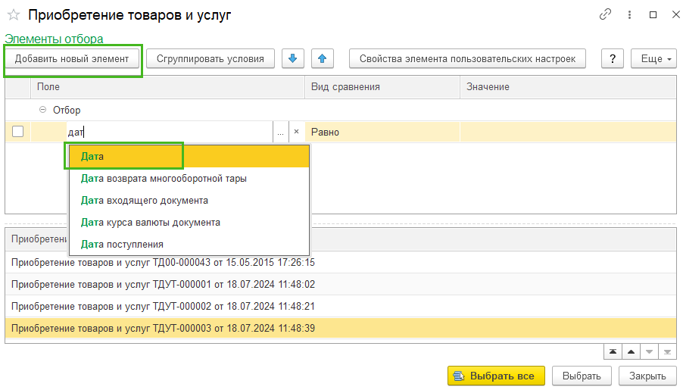The width and height of the screenshot is (683, 390).
Task: Click the Поле column header
Action: [167, 87]
